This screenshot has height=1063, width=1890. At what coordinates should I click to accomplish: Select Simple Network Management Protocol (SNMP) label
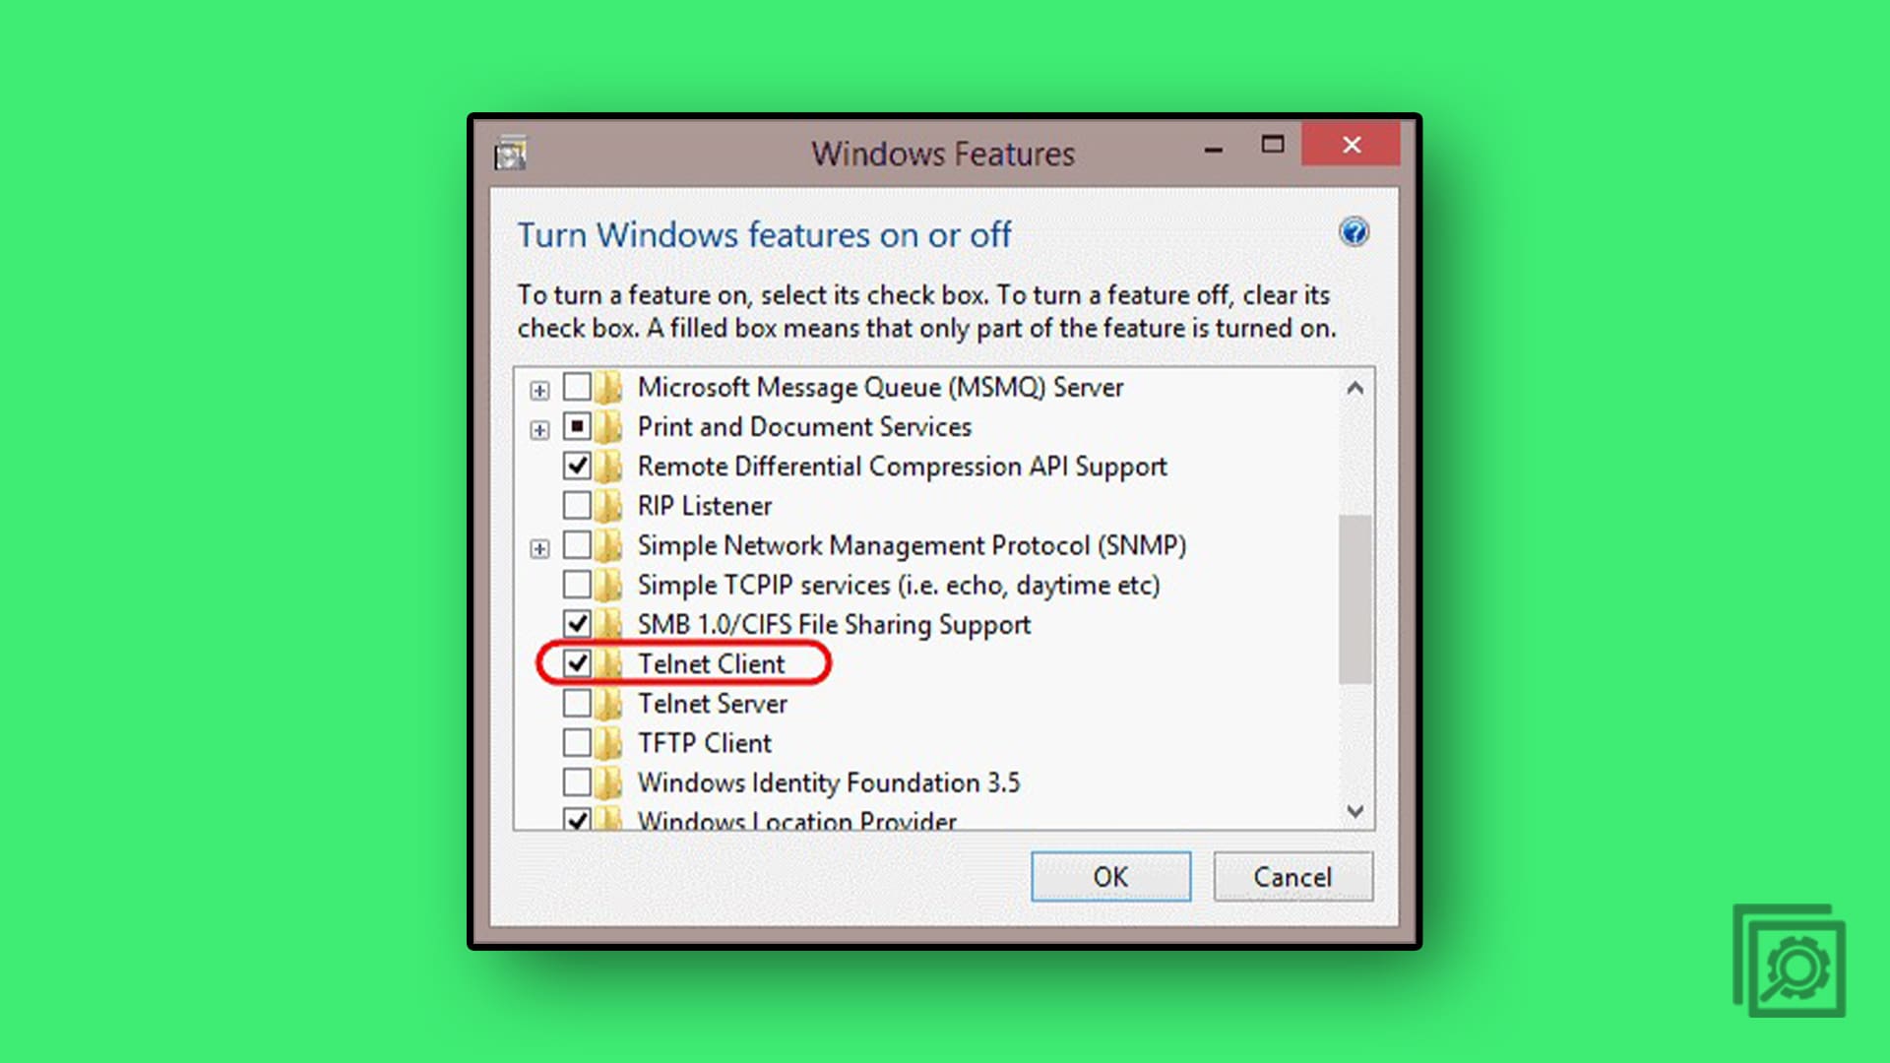point(912,545)
